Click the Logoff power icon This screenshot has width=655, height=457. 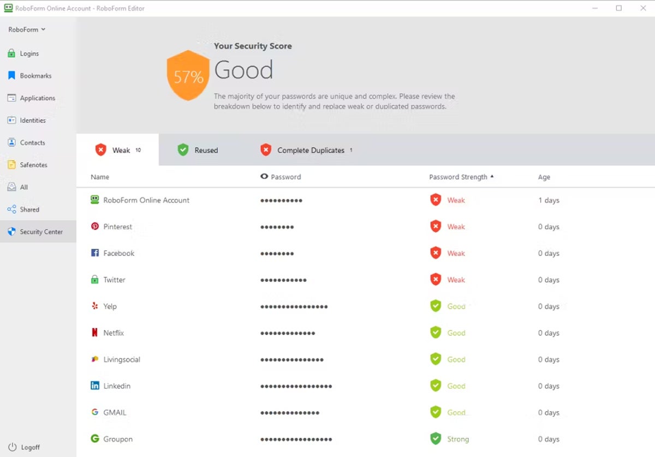pyautogui.click(x=12, y=447)
